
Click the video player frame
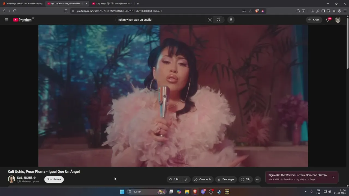pos(173,96)
